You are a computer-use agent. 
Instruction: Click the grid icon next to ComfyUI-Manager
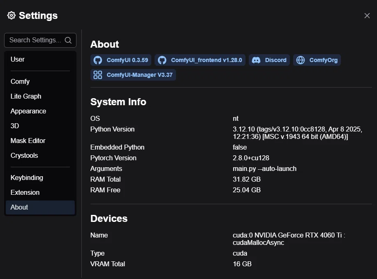tap(97, 75)
